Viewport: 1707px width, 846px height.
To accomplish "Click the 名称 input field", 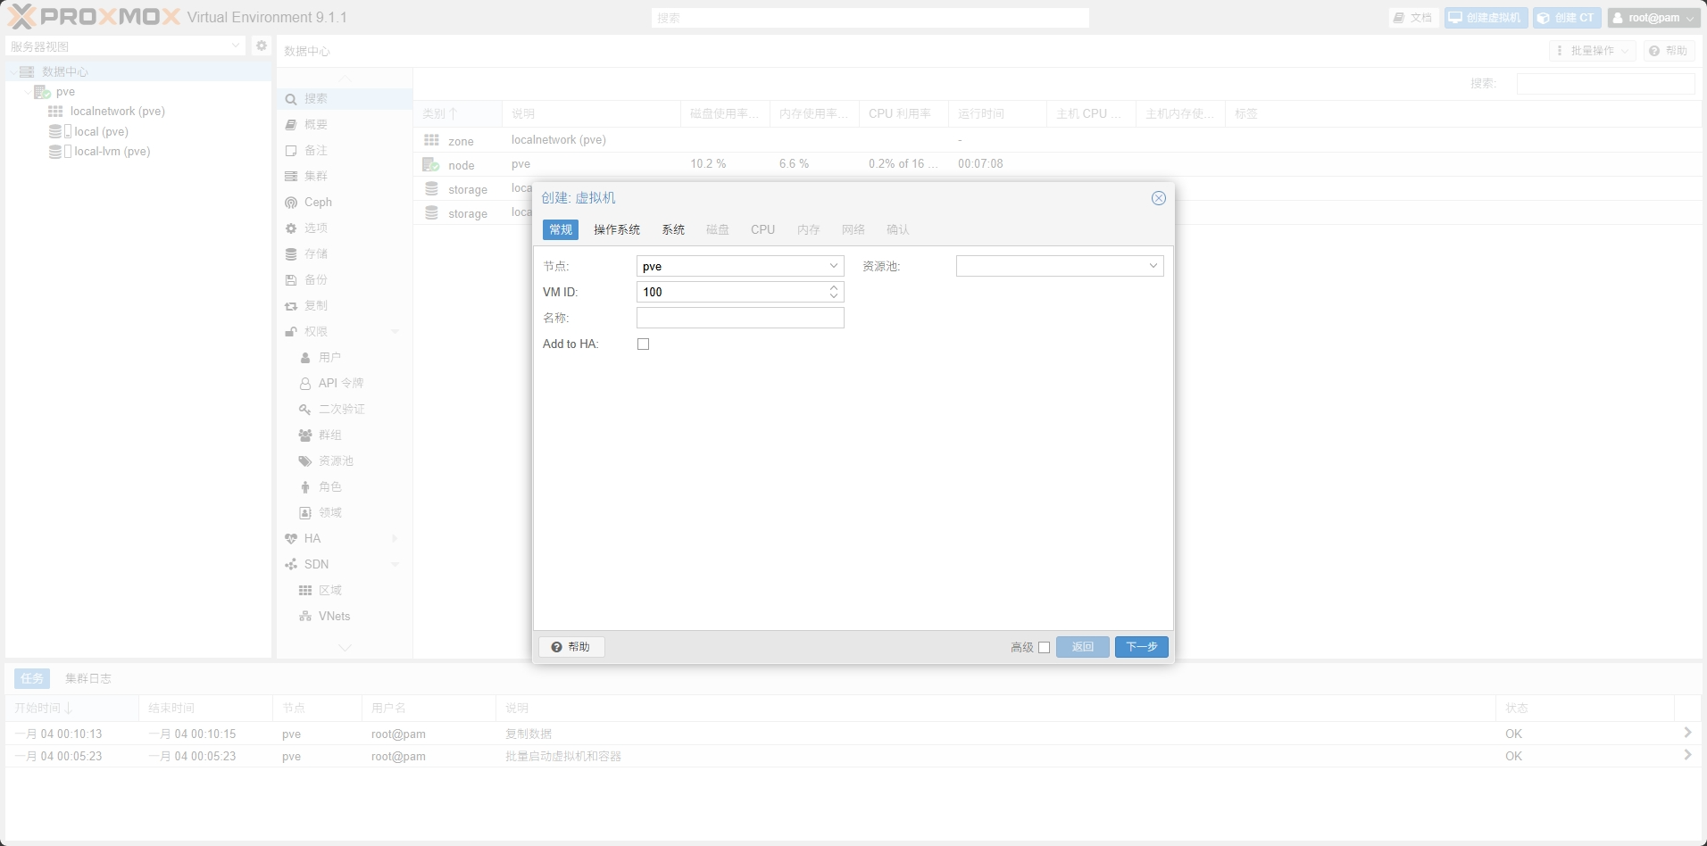I will tap(740, 318).
